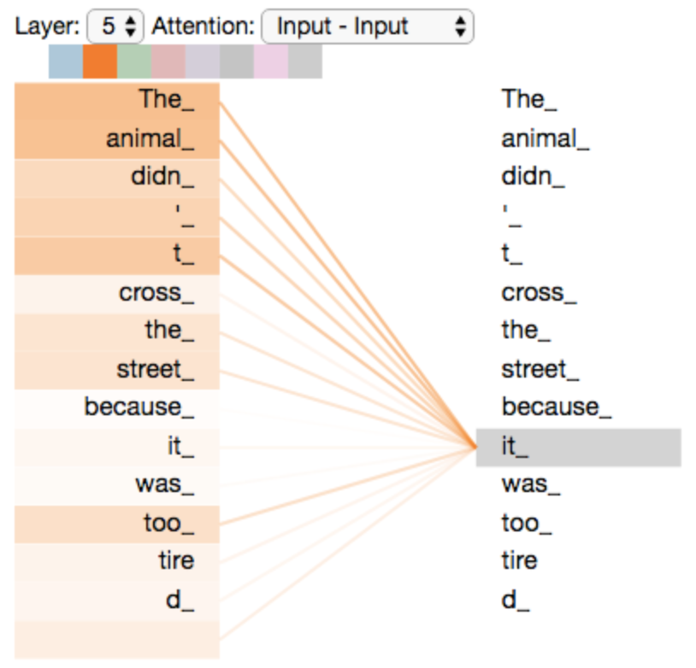Select the orange attention head swatch
Screen dimensions: 696x668
100,62
